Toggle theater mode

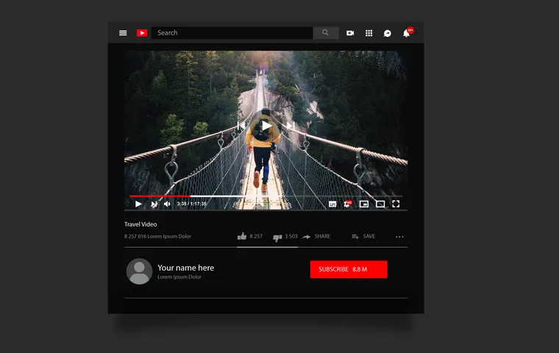point(380,204)
